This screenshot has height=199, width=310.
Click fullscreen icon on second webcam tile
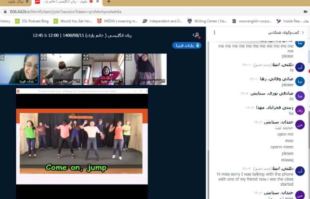(x=43, y=57)
